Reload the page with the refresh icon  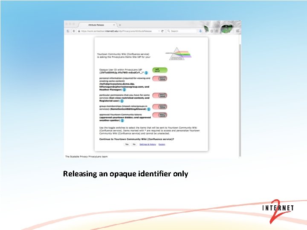pyautogui.click(x=162, y=31)
